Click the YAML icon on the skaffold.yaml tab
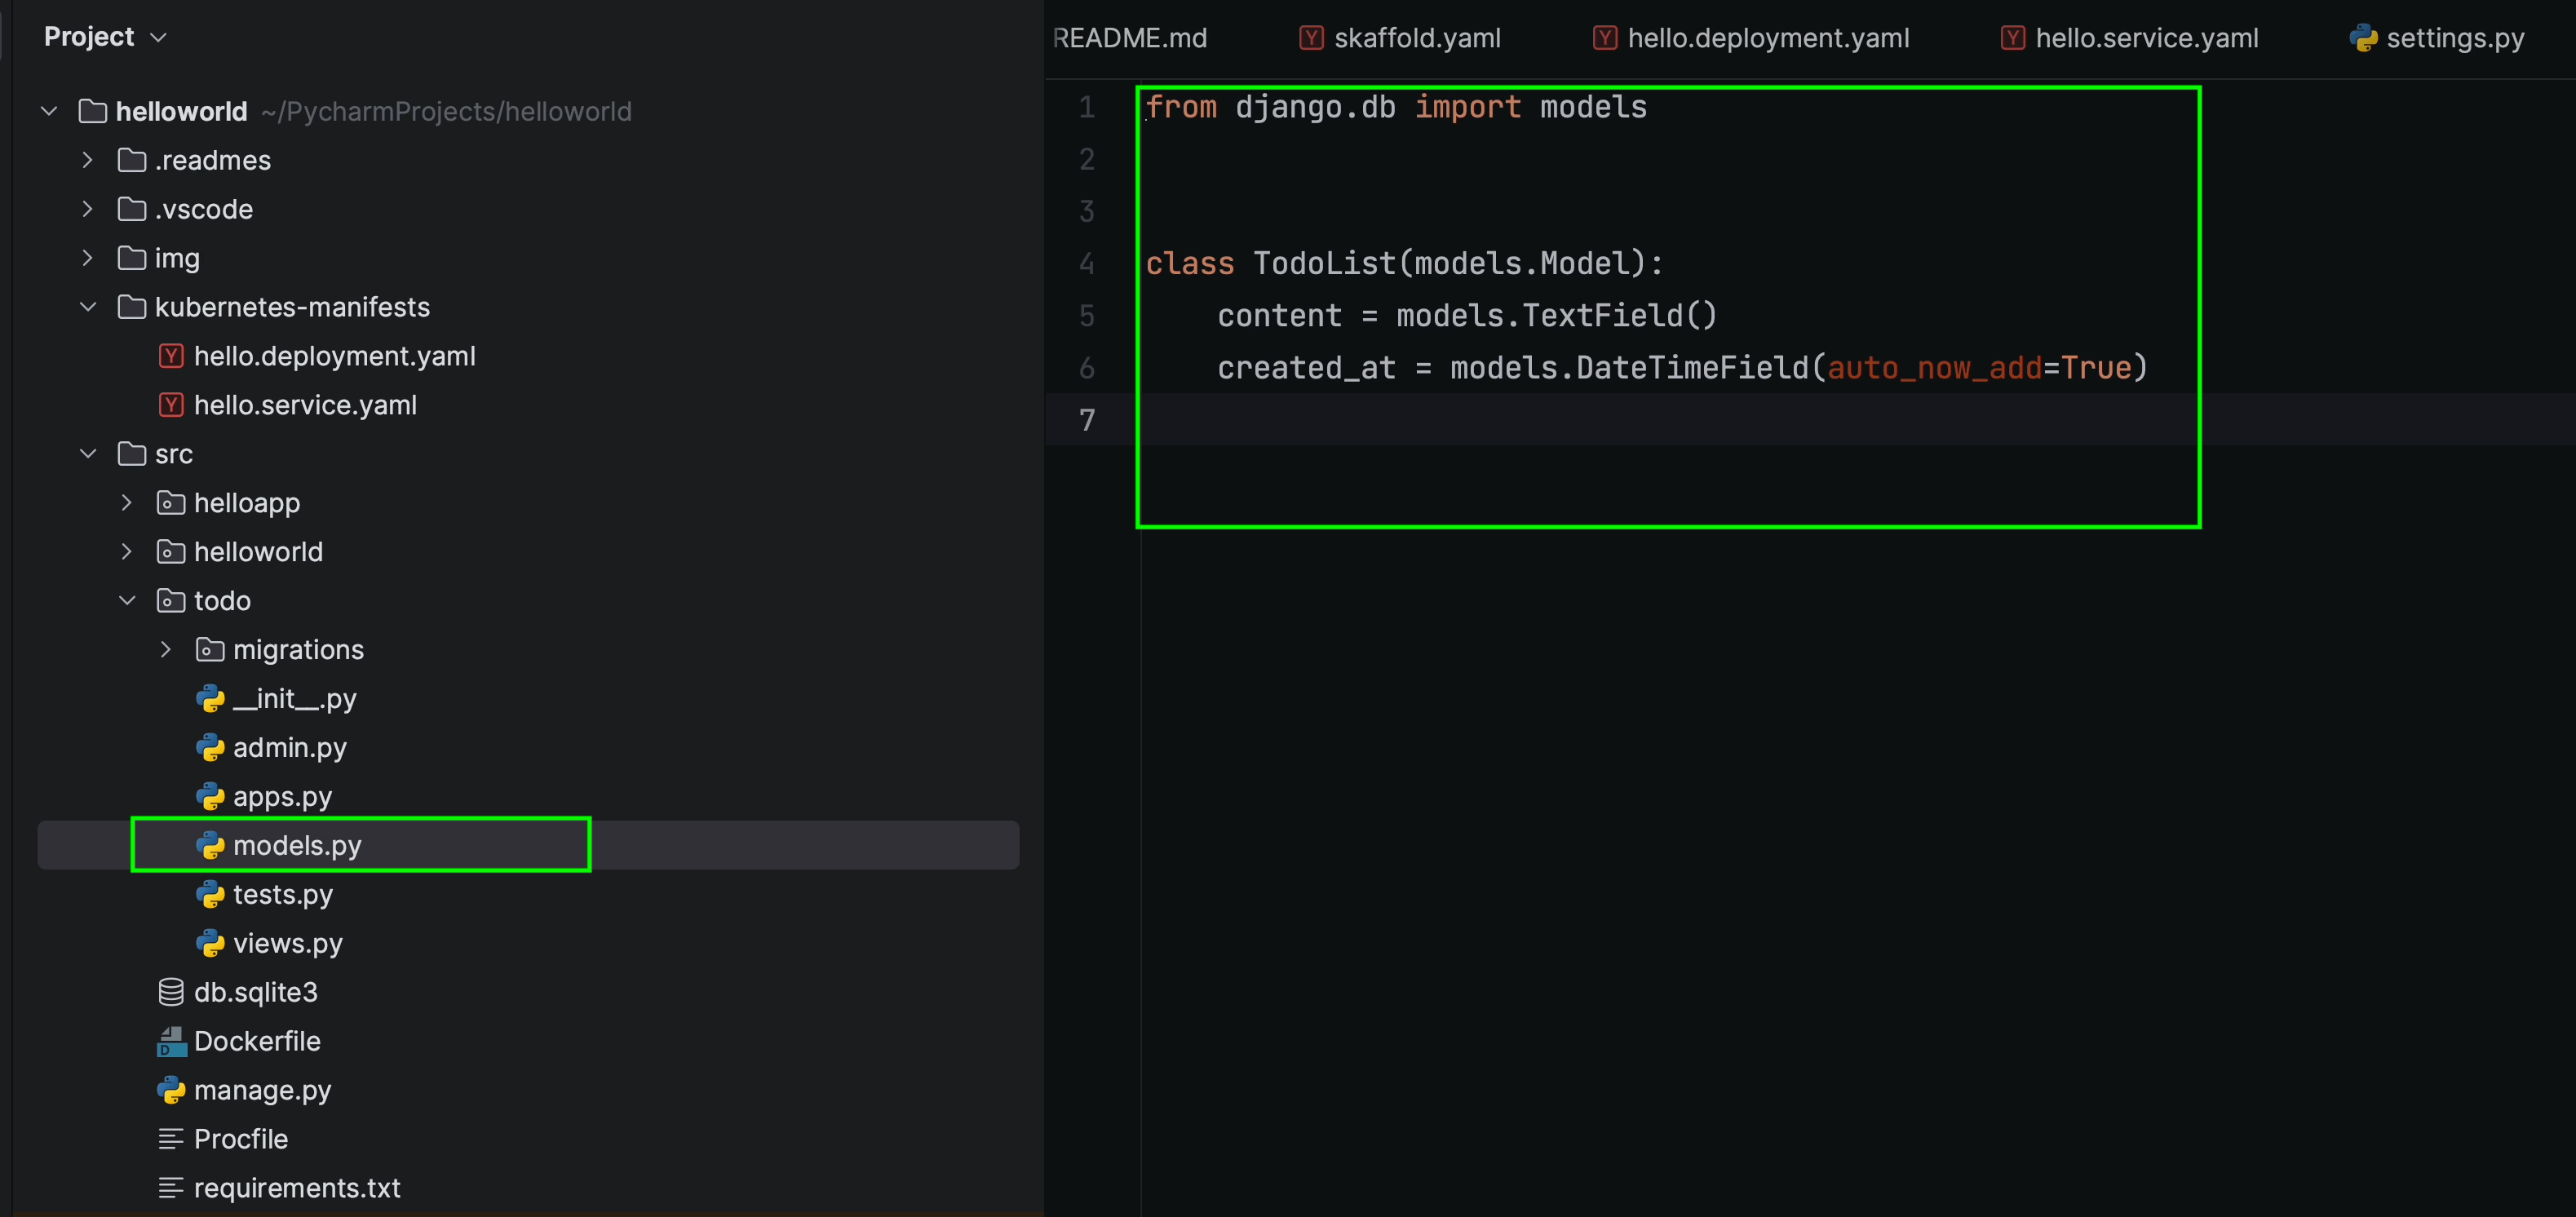 click(1311, 37)
